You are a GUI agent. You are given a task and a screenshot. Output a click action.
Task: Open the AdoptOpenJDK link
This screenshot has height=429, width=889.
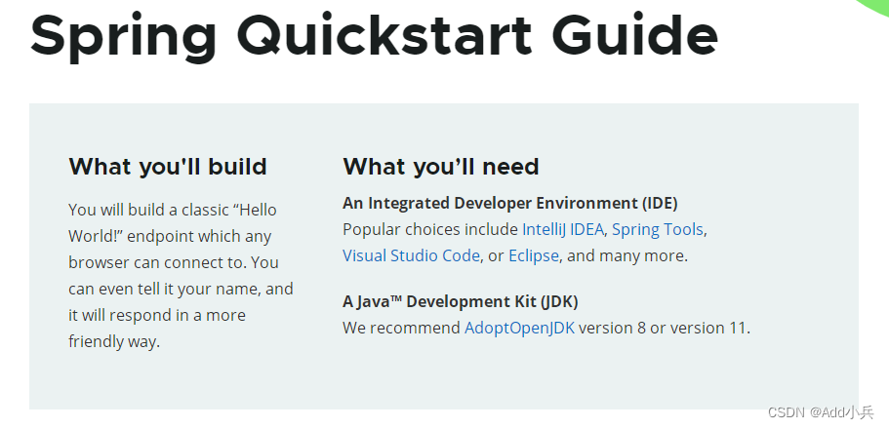pyautogui.click(x=519, y=329)
